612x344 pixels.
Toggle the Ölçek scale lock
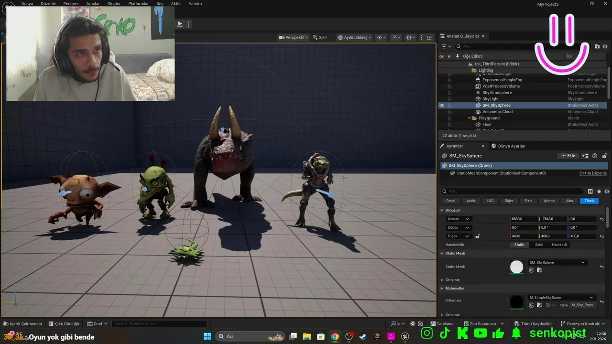[477, 236]
